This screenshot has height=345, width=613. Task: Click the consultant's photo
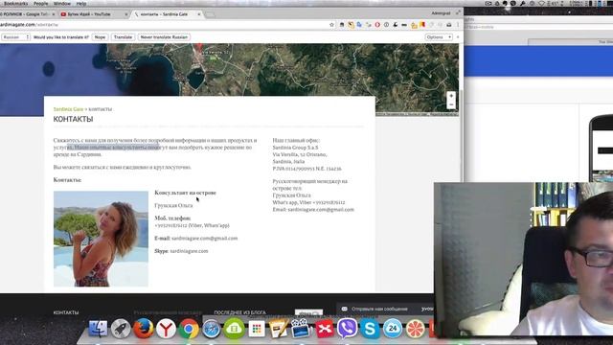(101, 239)
